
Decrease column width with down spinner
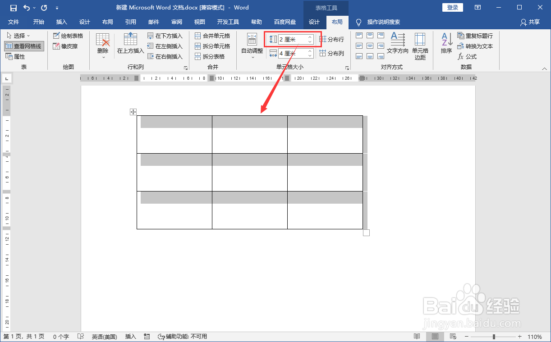click(x=310, y=56)
